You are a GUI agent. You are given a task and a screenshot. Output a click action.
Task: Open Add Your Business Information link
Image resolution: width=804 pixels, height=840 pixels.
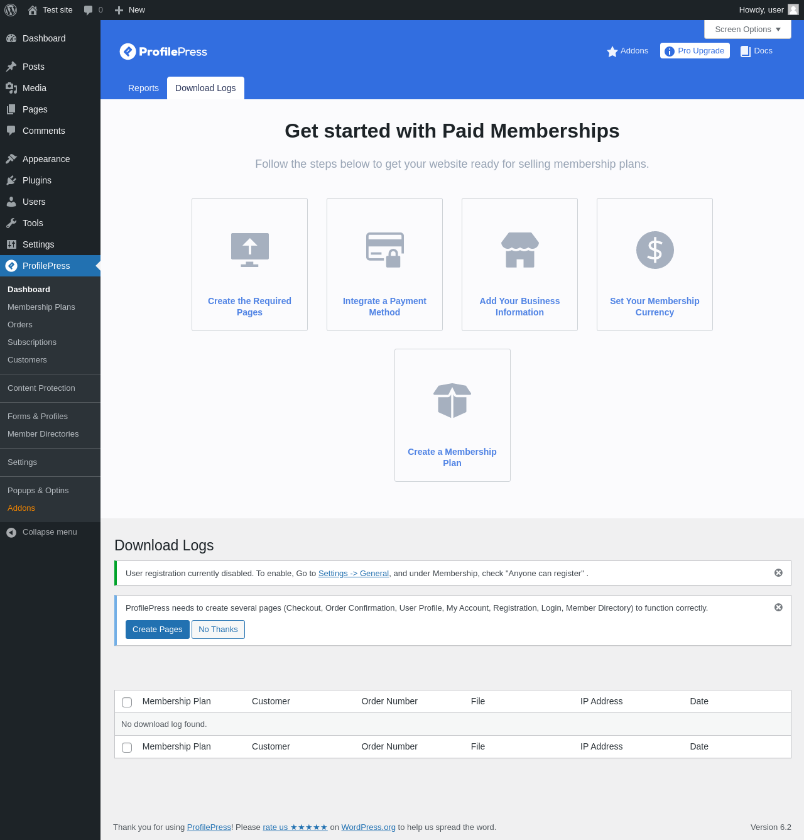(519, 307)
